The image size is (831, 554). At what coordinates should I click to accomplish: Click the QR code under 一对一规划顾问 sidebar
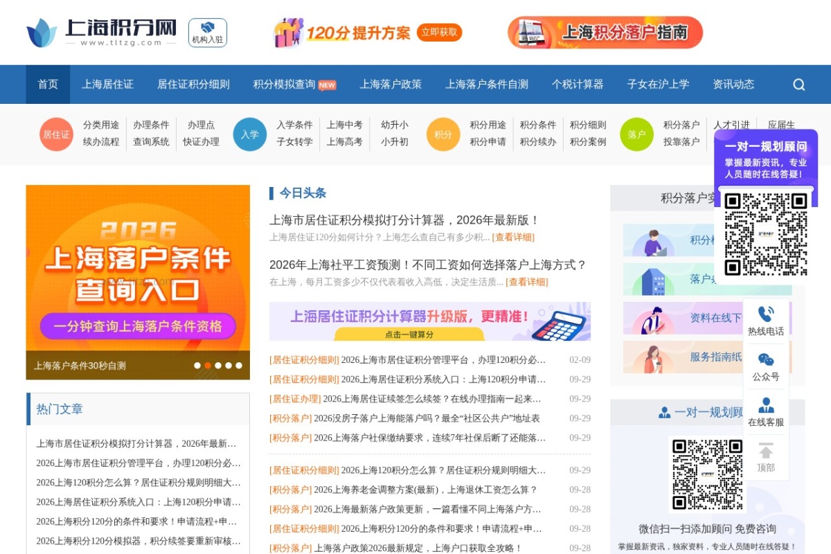point(766,233)
